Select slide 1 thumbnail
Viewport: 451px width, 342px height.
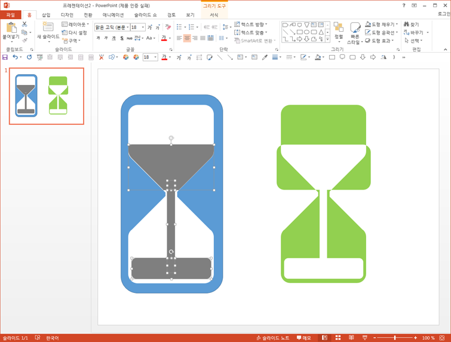coord(47,96)
